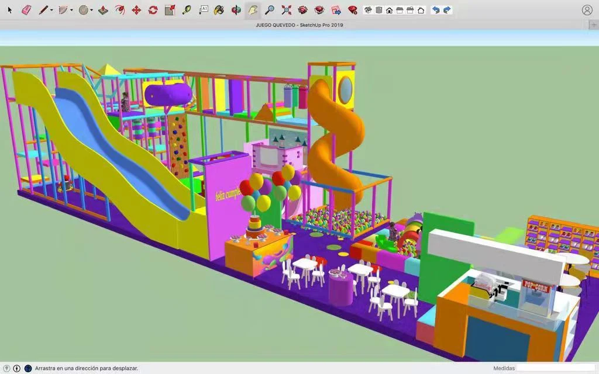Switch to Right view

pyautogui.click(x=400, y=11)
